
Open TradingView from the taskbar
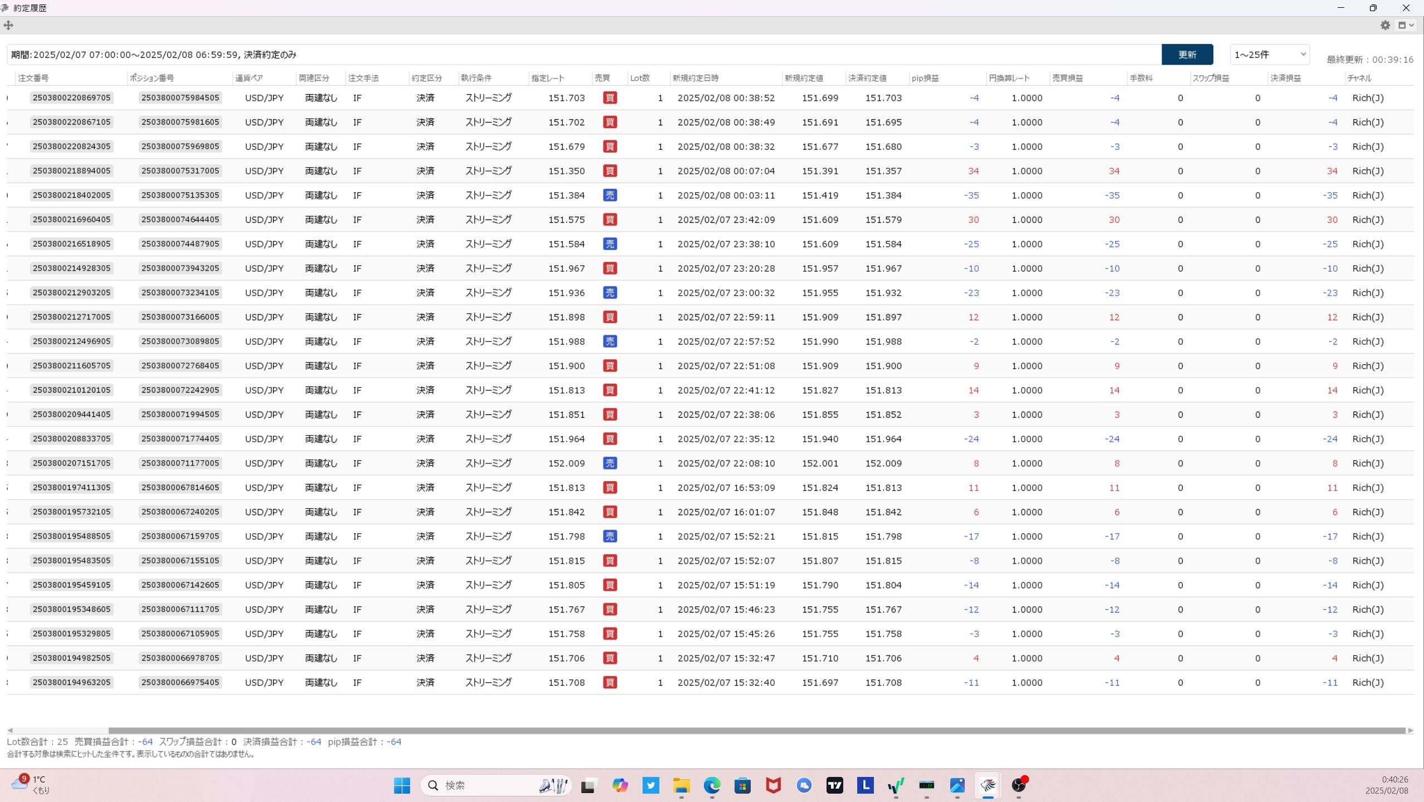[x=834, y=785]
